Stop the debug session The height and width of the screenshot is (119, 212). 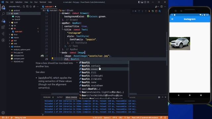pyautogui.click(x=156, y=11)
